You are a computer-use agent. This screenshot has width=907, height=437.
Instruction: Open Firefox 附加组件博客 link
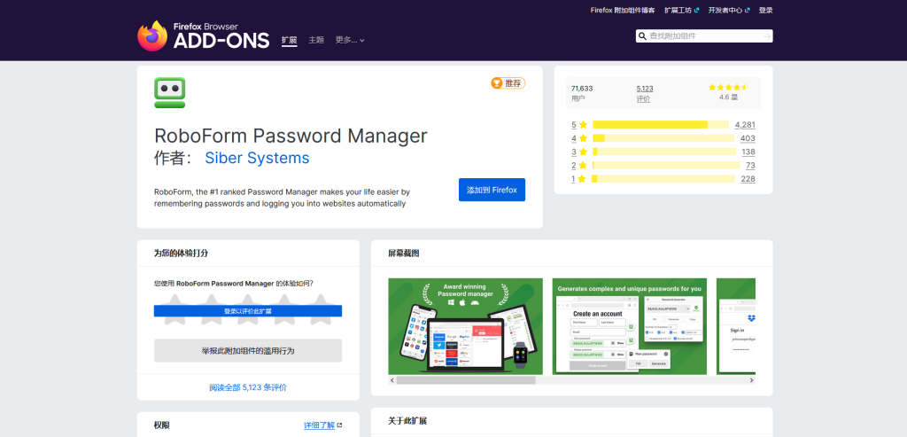point(623,11)
